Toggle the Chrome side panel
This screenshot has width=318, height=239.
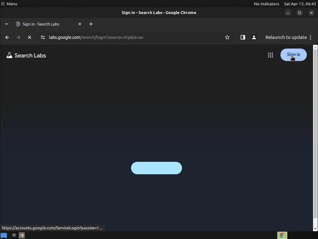point(243,37)
